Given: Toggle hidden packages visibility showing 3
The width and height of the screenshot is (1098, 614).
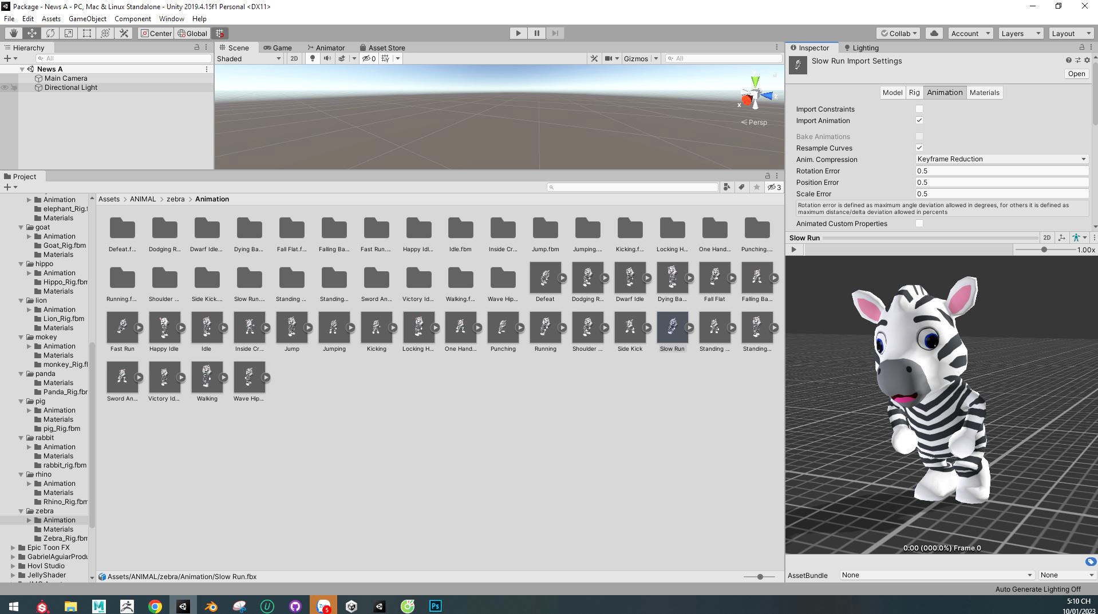Looking at the screenshot, I should point(774,187).
